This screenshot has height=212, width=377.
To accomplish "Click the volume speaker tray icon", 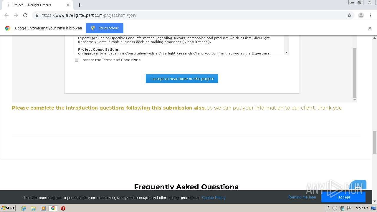I will pos(335,208).
